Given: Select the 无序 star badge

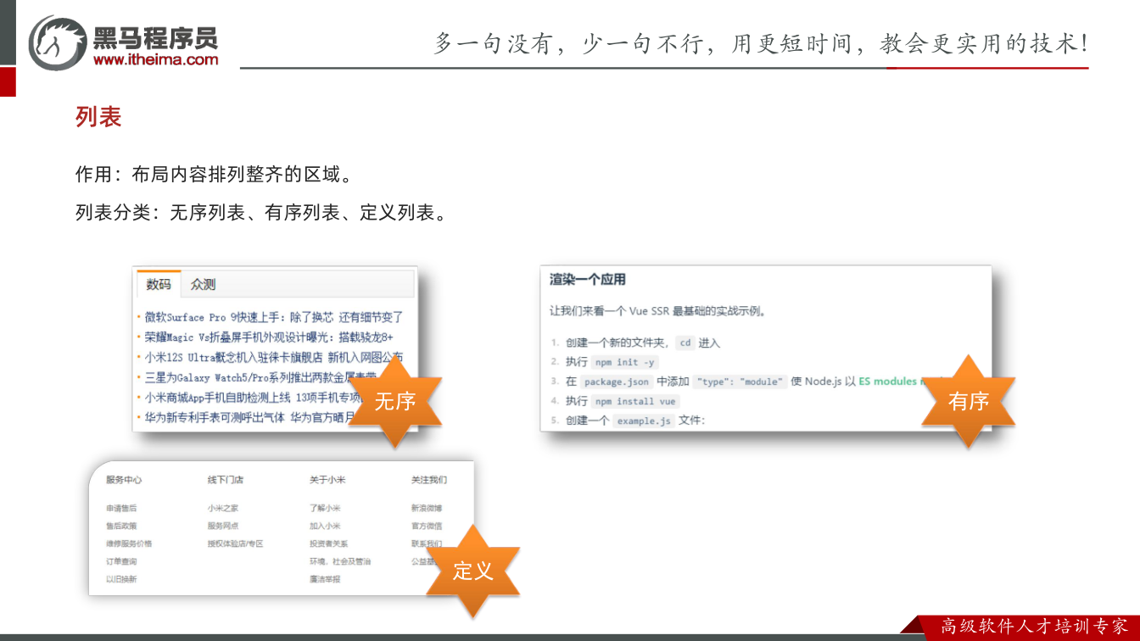Looking at the screenshot, I should (x=395, y=401).
